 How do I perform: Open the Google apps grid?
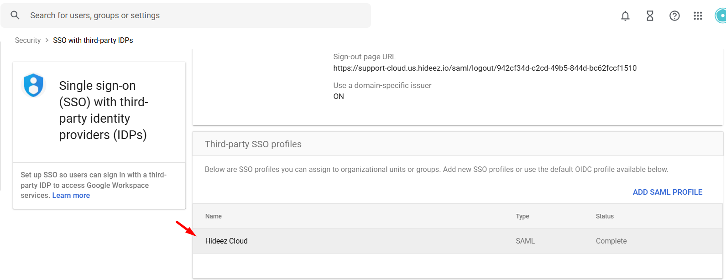pos(698,16)
